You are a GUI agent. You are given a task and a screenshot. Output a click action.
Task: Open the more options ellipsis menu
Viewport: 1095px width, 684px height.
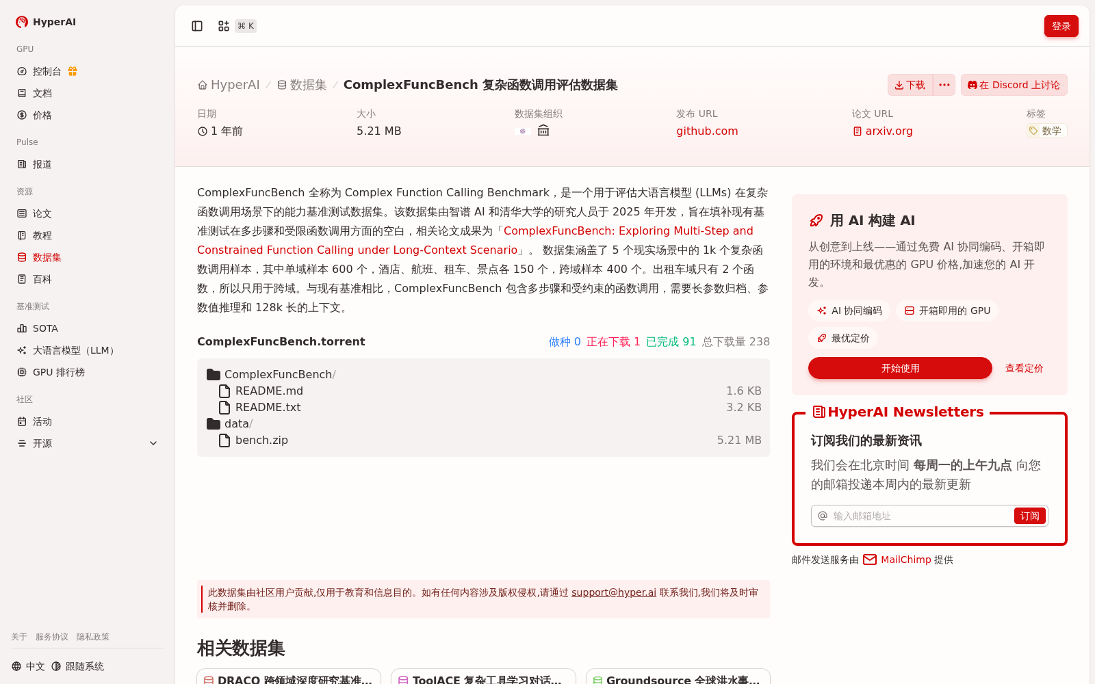(944, 85)
